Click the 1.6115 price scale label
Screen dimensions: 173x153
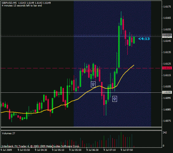click(x=167, y=75)
